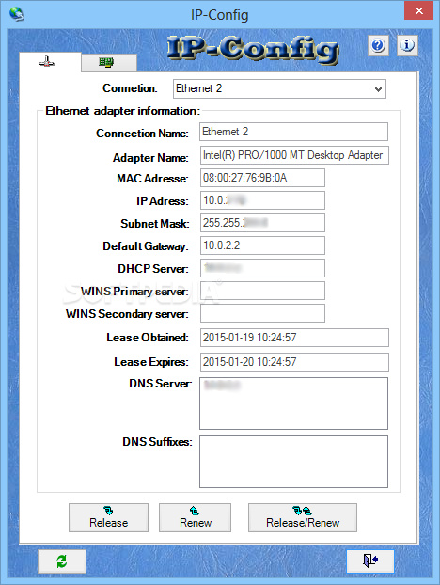Refresh with the green arrows button
The image size is (440, 585).
62,561
